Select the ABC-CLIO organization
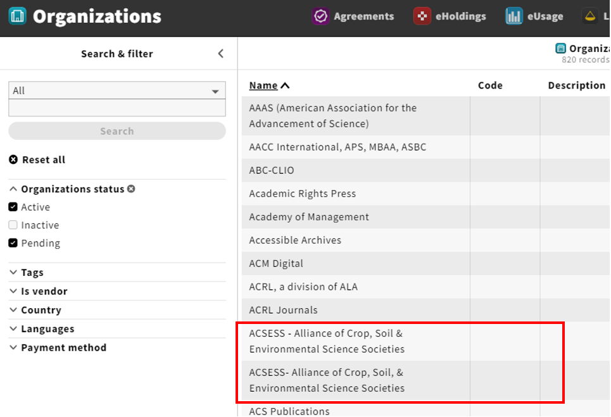This screenshot has width=611, height=417. point(425,170)
